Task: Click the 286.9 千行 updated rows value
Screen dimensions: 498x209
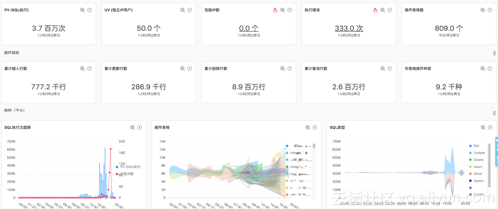Action: [x=149, y=87]
